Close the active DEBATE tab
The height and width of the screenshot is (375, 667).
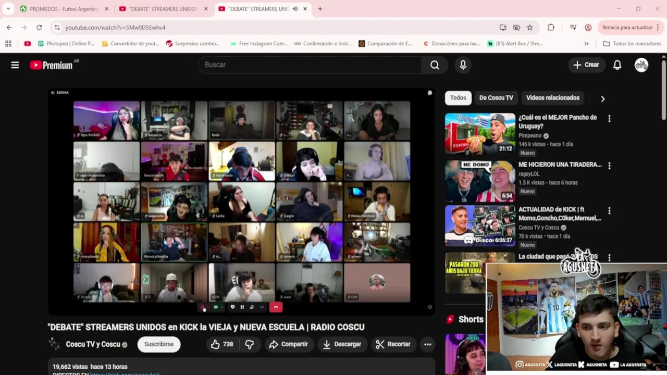click(305, 9)
